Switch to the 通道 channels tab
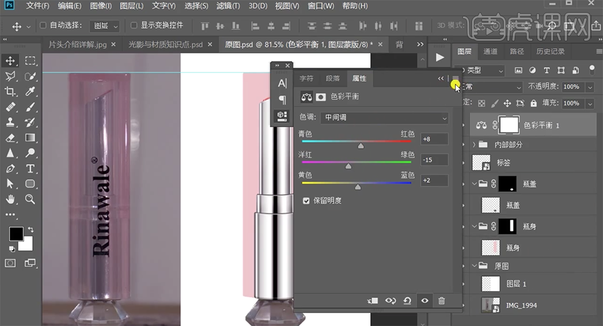This screenshot has height=326, width=603. pyautogui.click(x=490, y=52)
